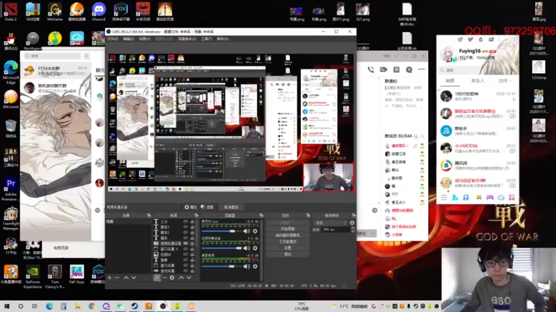This screenshot has width=556, height=312.
Task: Add a new source with plus icon
Action: (x=156, y=278)
